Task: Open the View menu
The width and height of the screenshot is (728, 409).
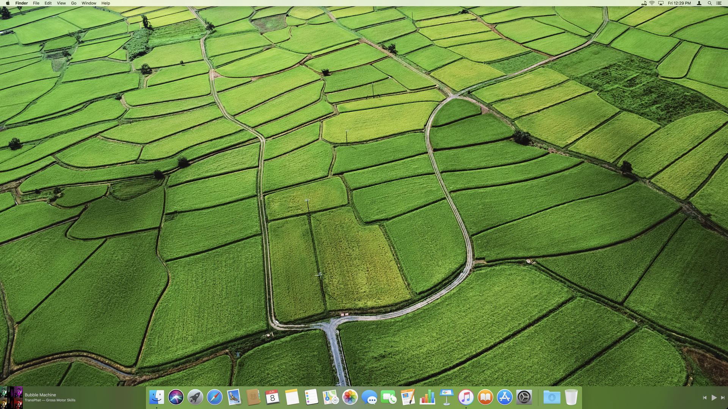Action: (x=61, y=3)
